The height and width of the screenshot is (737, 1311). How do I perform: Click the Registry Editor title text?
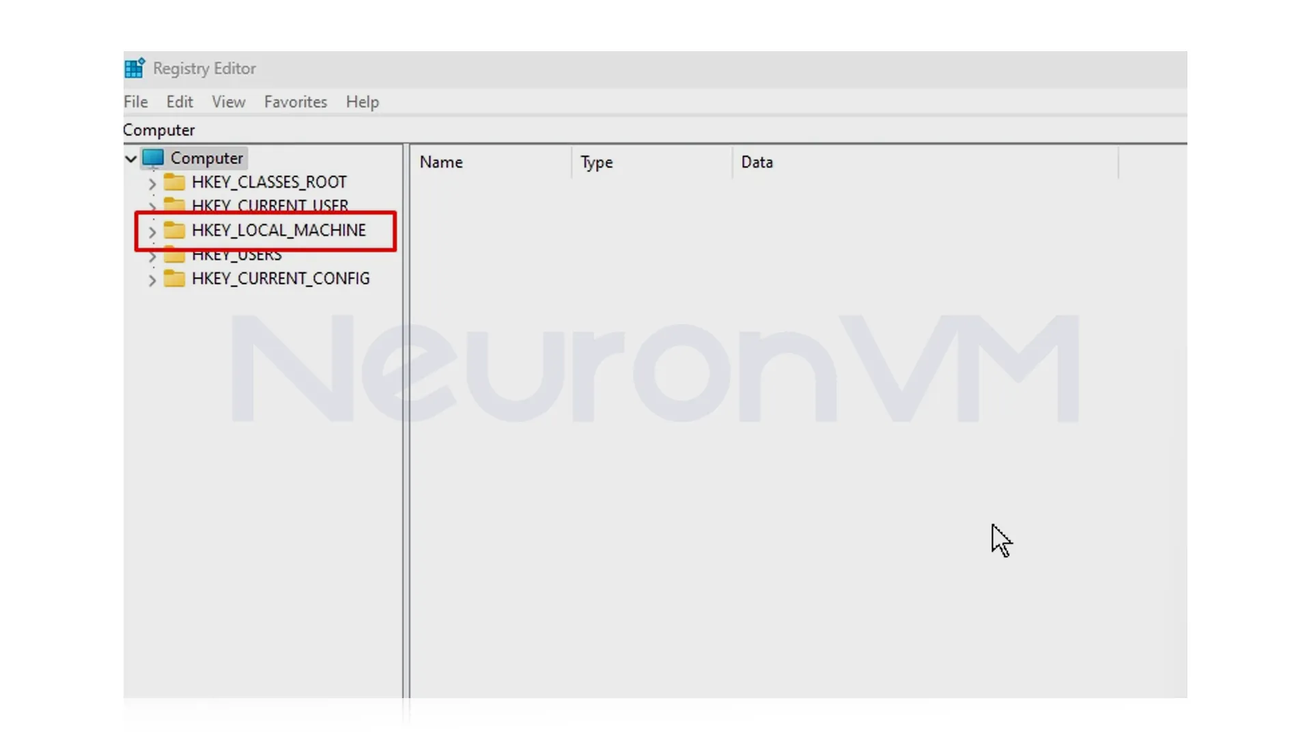coord(204,68)
